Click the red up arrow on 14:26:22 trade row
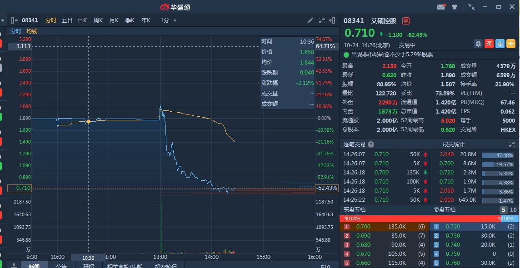Image resolution: width=520 pixels, height=268 pixels. pos(425,200)
